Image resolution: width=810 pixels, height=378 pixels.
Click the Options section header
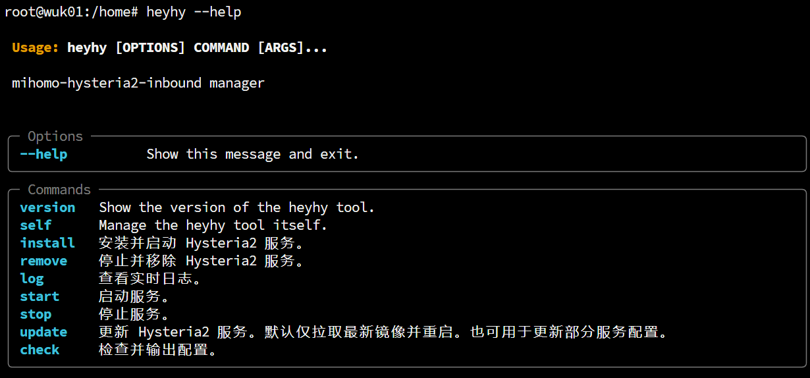click(55, 136)
